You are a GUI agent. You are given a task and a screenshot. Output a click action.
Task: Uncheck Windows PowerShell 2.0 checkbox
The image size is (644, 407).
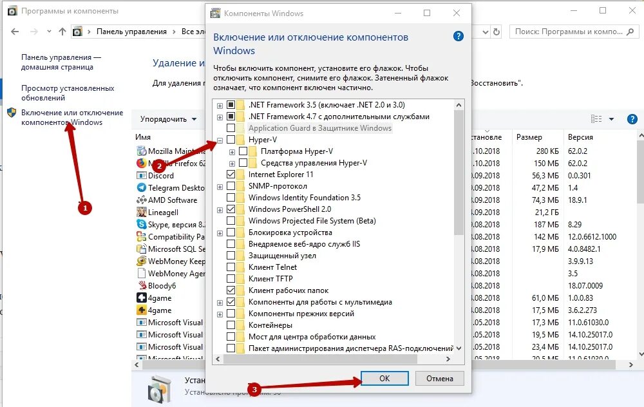tap(231, 209)
